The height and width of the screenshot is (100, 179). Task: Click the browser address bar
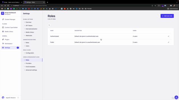[80, 6]
